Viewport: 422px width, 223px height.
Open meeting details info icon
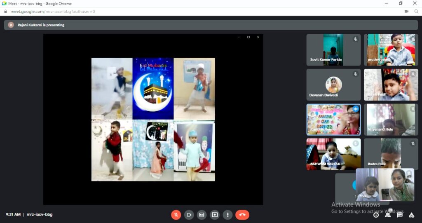point(376,215)
